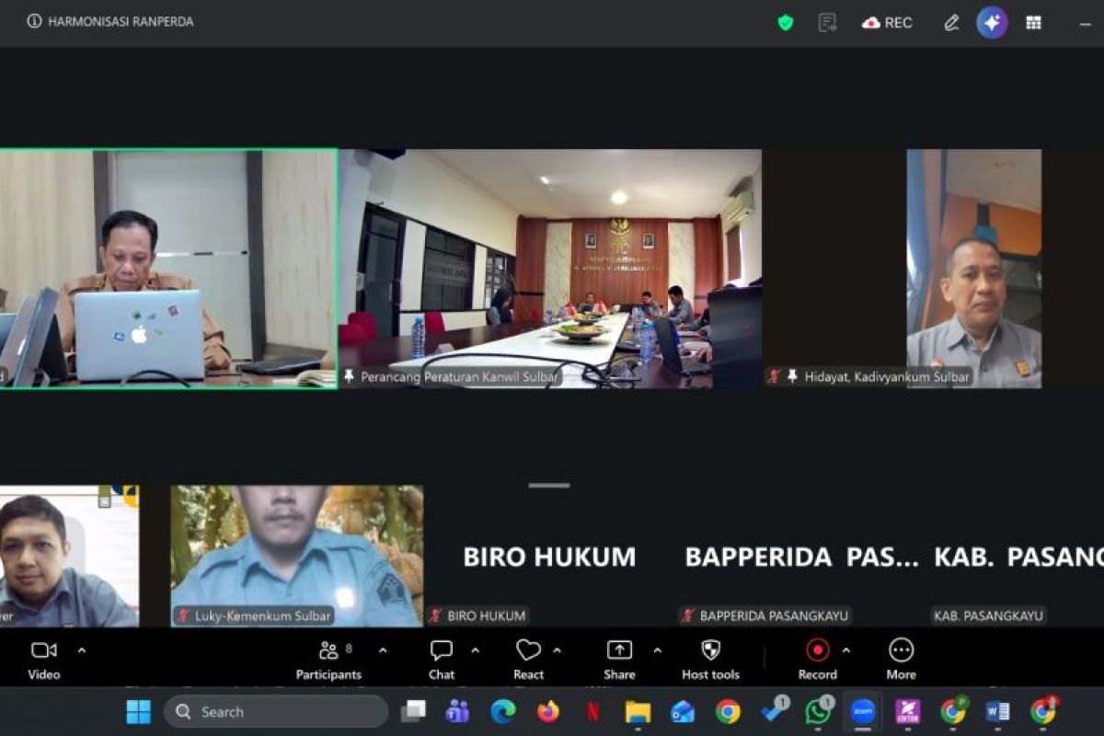Viewport: 1104px width, 736px height.
Task: Open the AI Companion sparkle button
Action: (992, 22)
